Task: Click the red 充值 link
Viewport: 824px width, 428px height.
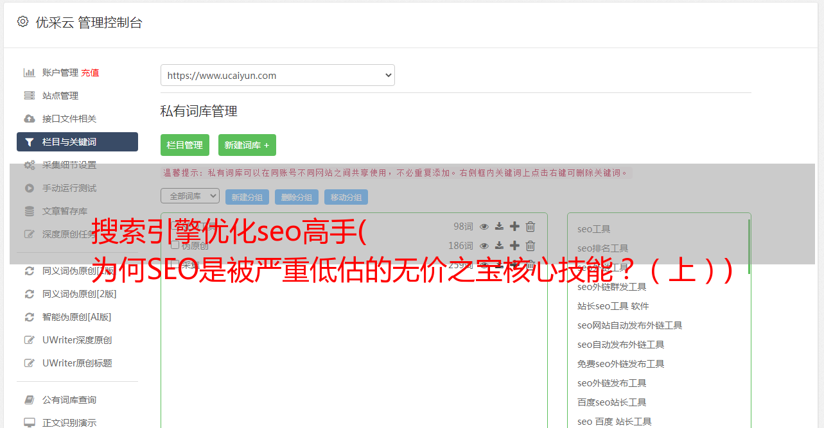Action: [x=90, y=73]
